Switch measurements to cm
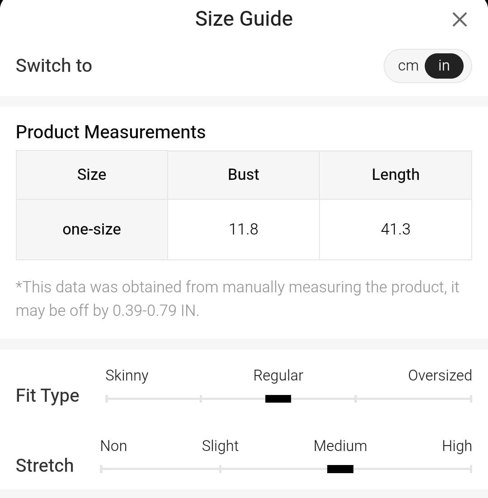 [x=408, y=66]
